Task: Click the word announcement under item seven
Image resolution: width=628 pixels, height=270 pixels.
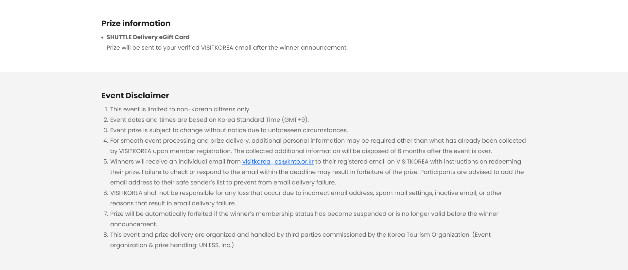Action: tap(133, 224)
